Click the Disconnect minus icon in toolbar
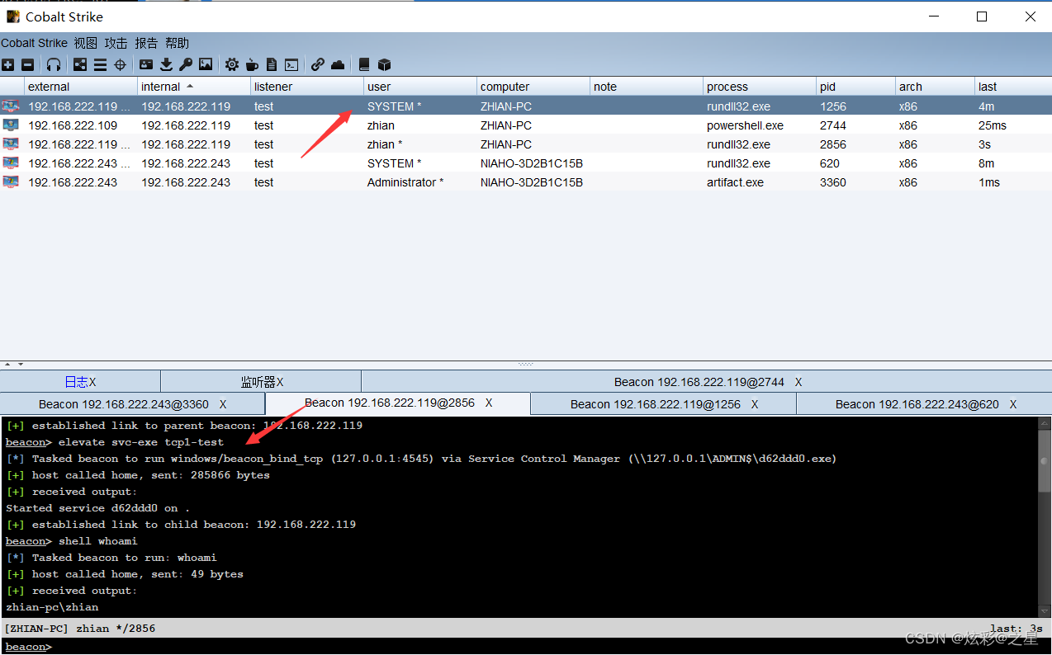Viewport: 1052px width, 655px height. [x=27, y=64]
